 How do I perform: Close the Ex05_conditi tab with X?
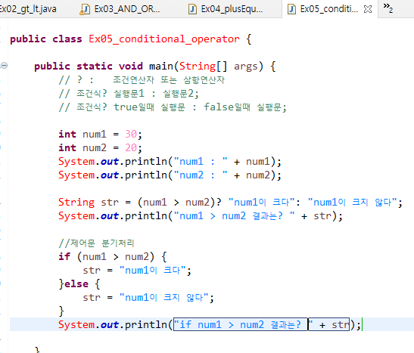pos(368,9)
